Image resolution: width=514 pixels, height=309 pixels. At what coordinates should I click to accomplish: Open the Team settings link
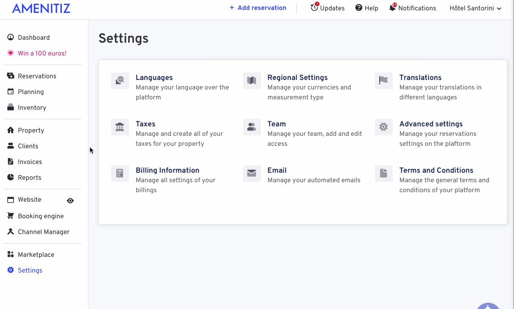[277, 124]
